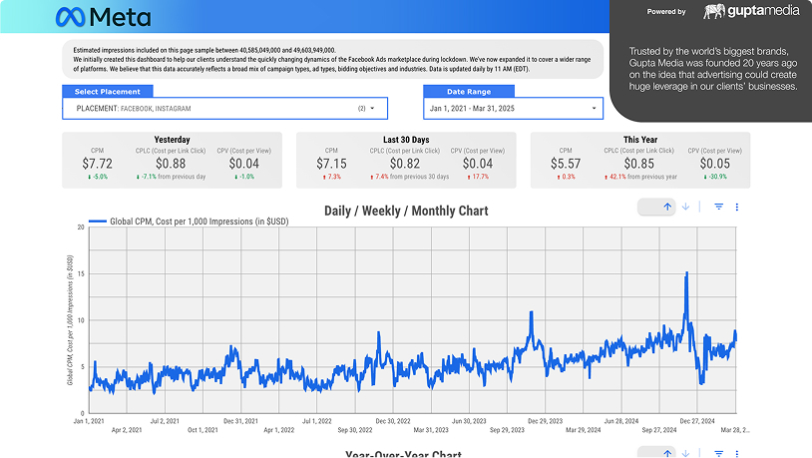
Task: Click the placement dropdown arrow
Action: 372,109
